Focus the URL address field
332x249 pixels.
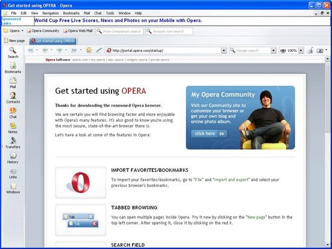pyautogui.click(x=166, y=51)
